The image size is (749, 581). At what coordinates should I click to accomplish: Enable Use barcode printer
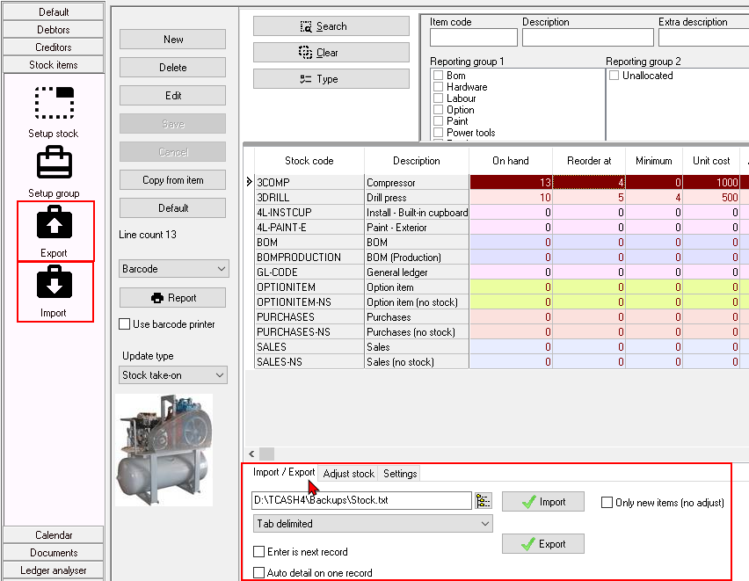126,323
